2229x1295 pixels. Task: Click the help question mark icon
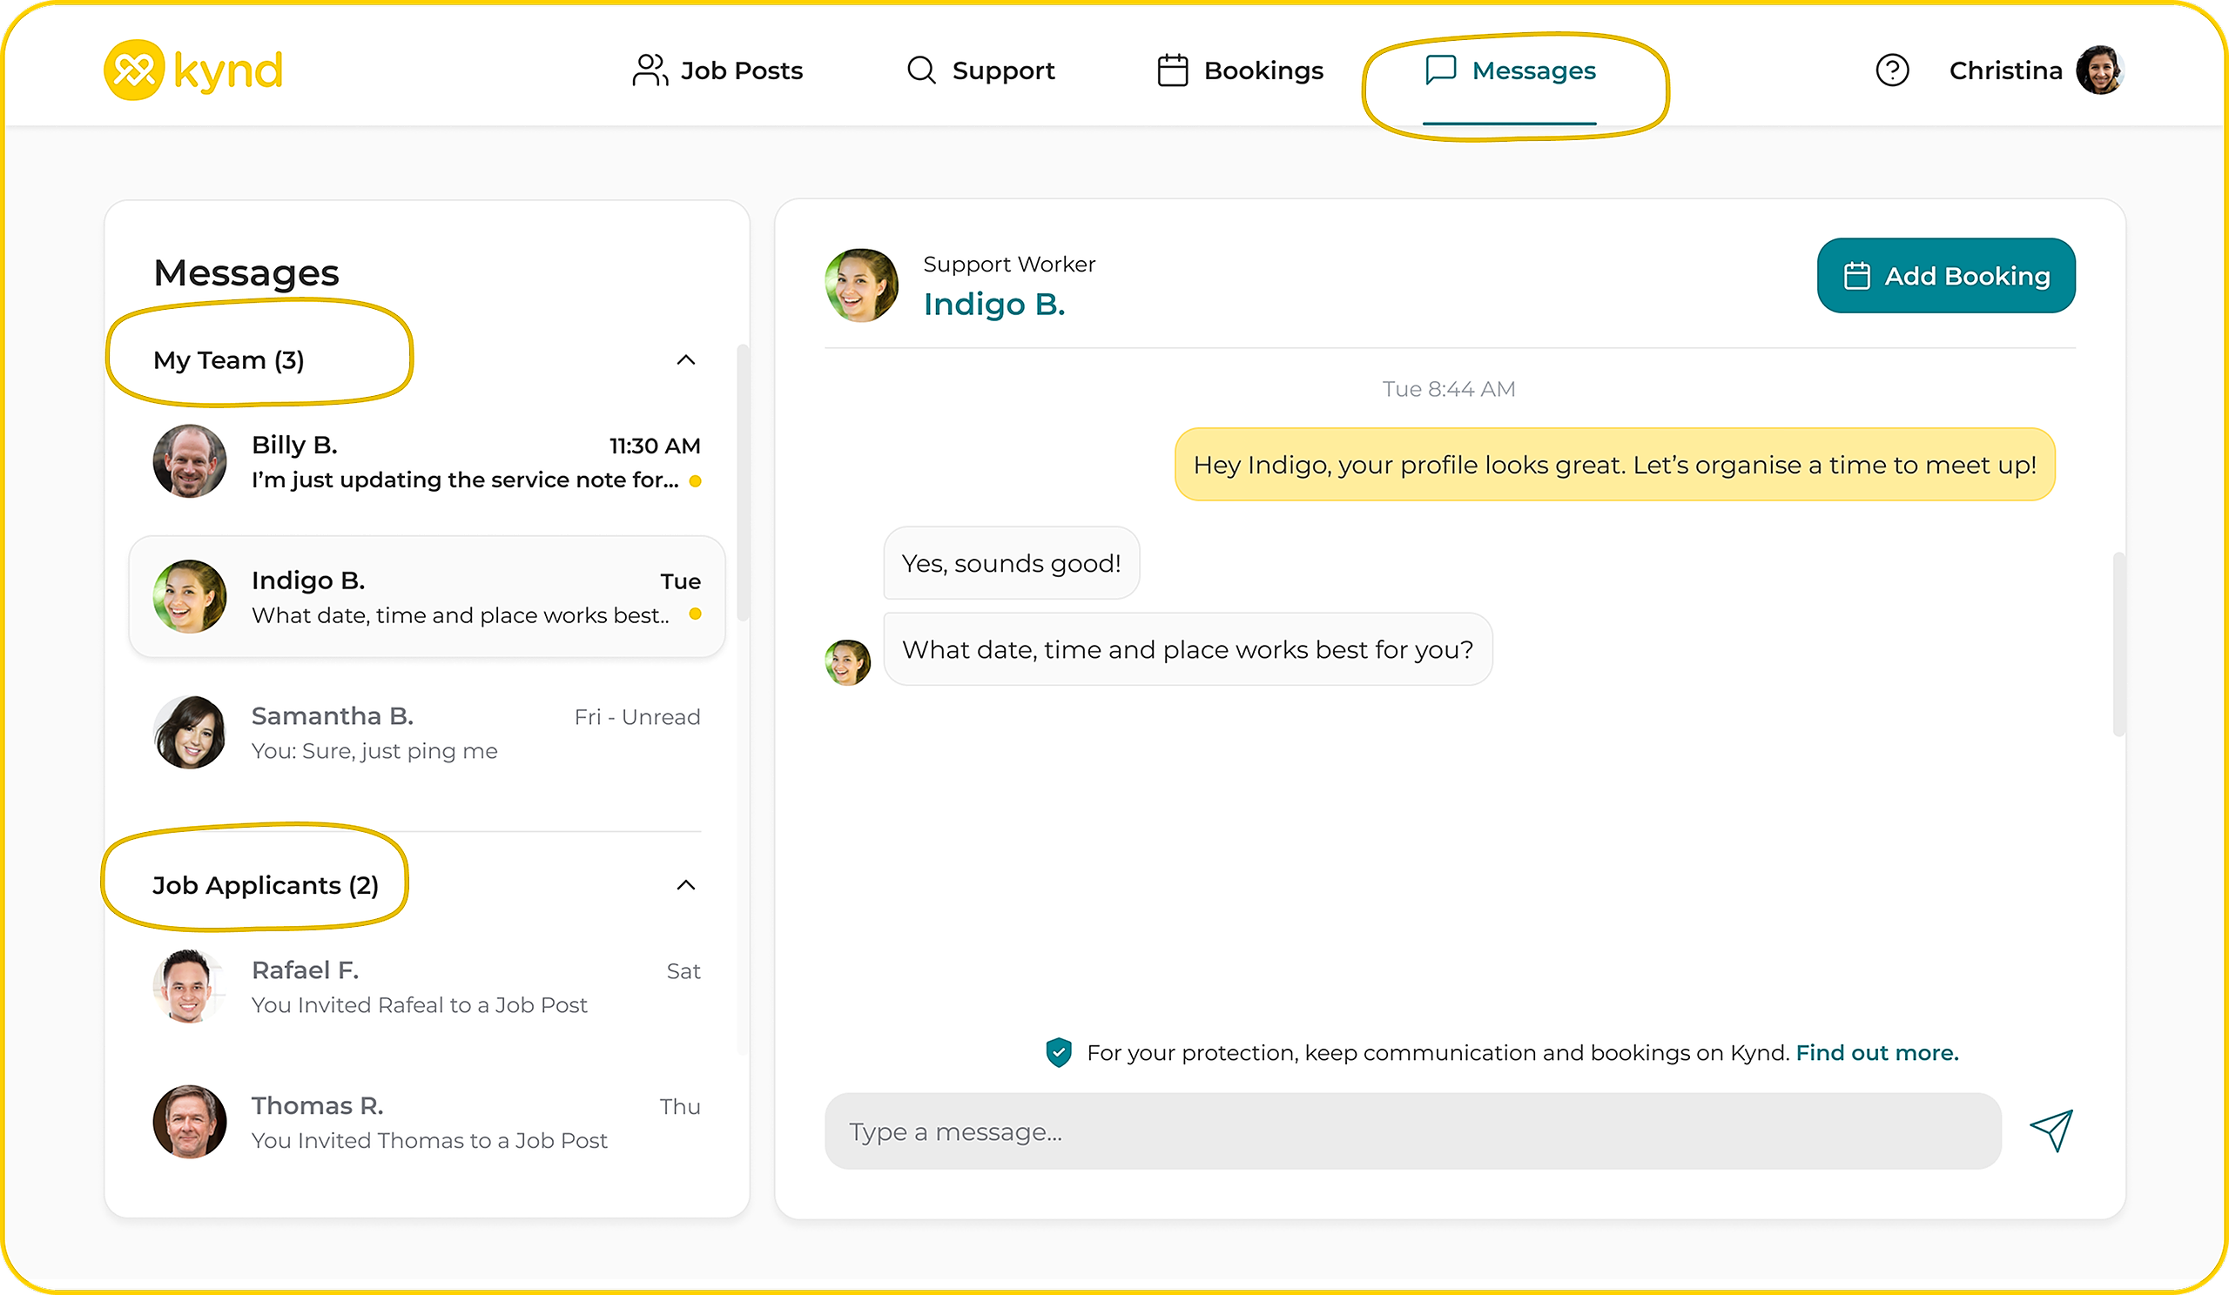(x=1892, y=70)
